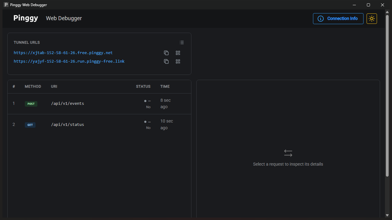The width and height of the screenshot is (392, 220).
Task: Select the /api/v1/events request
Action: click(99, 104)
